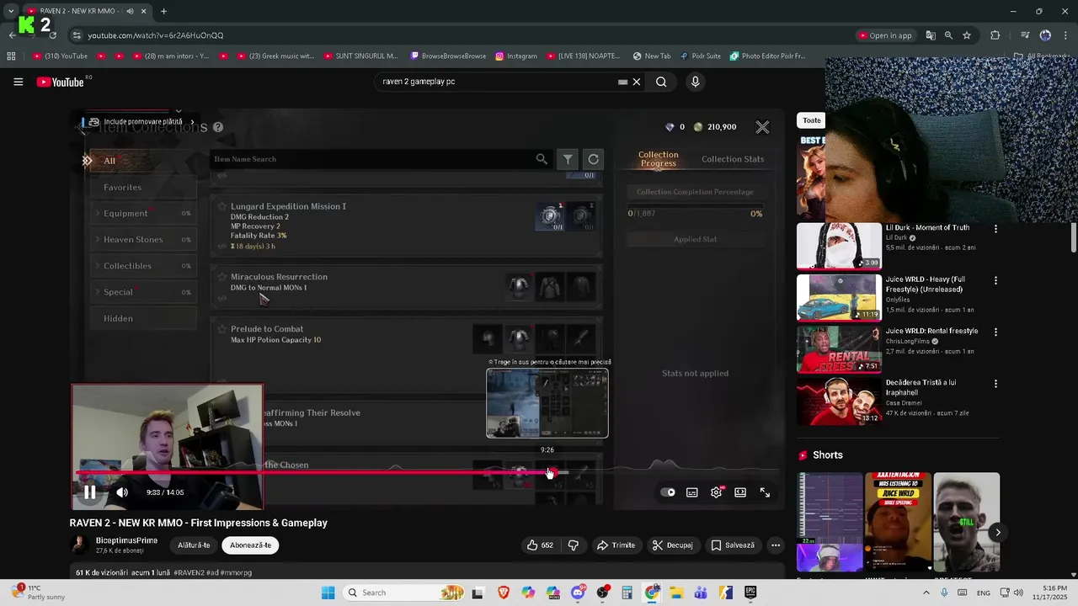Open Juice WRLD - Heavy (Full Freestyle) video
Viewport: 1078px width, 606px height.
(x=926, y=284)
